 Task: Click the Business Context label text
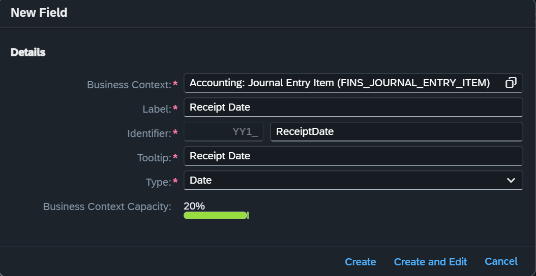point(129,85)
